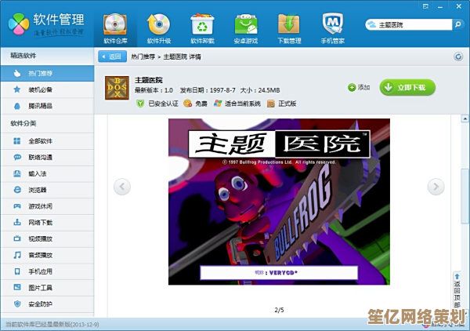Click the shield icon beside 安全防护
The image size is (470, 331).
pos(17,304)
